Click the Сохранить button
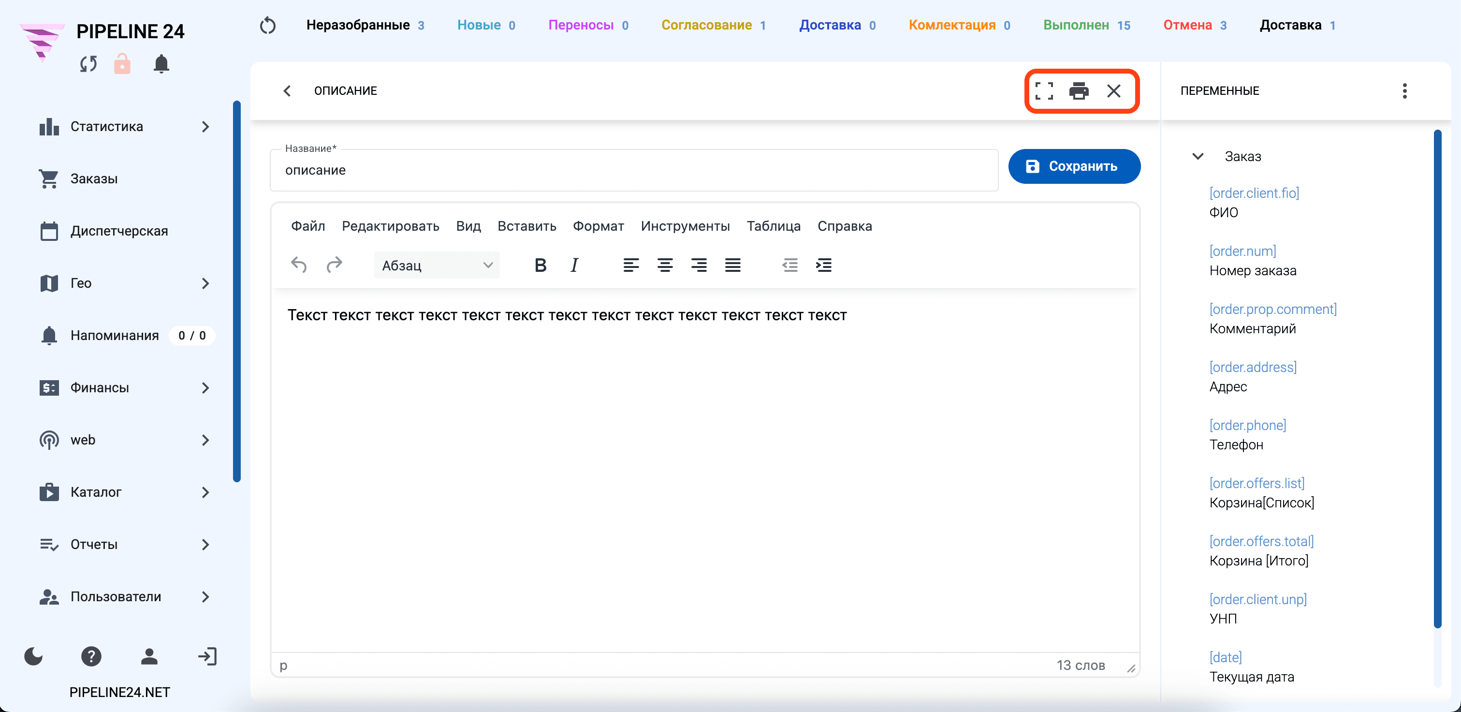 (1074, 166)
